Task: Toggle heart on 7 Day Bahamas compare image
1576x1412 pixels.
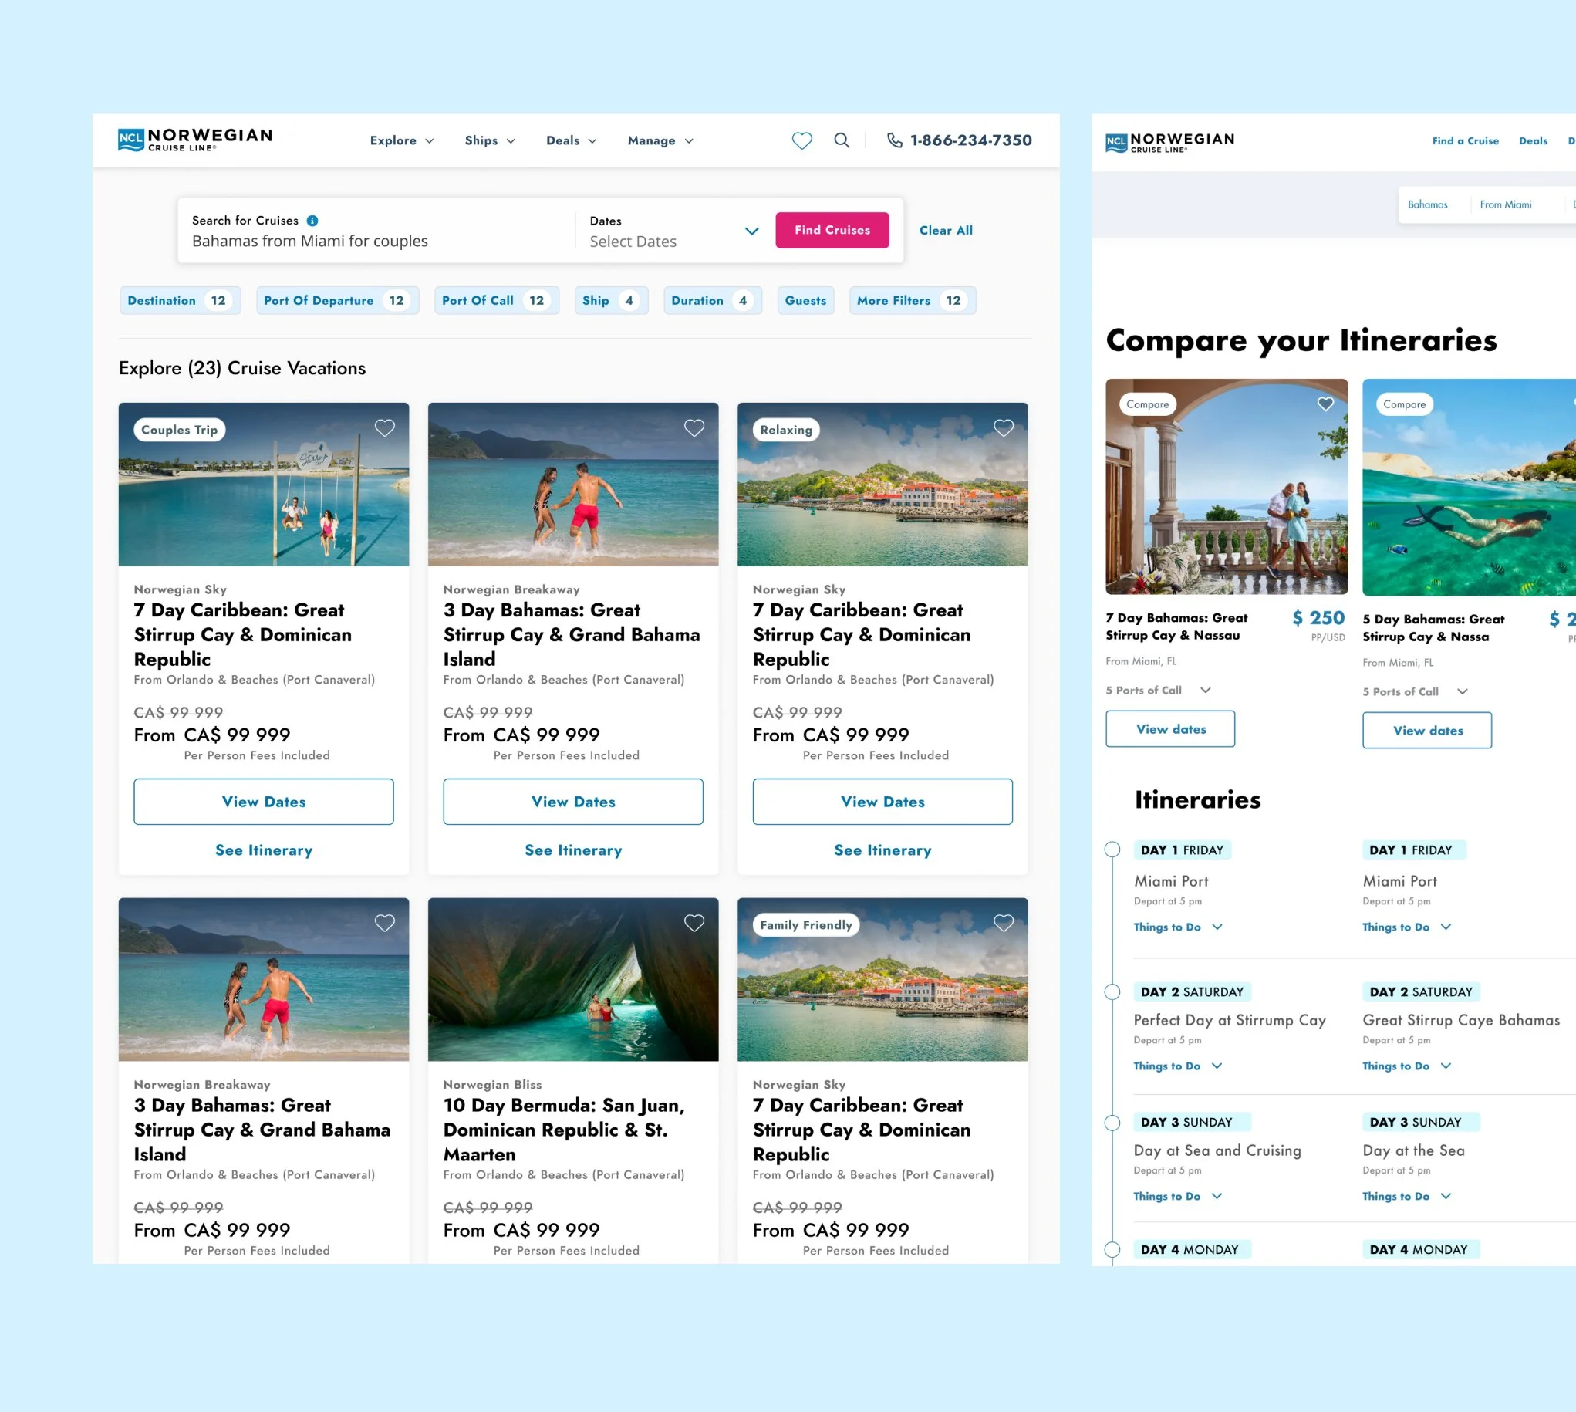Action: tap(1325, 404)
